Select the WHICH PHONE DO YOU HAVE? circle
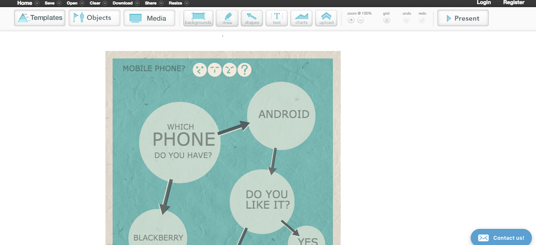 click(180, 142)
